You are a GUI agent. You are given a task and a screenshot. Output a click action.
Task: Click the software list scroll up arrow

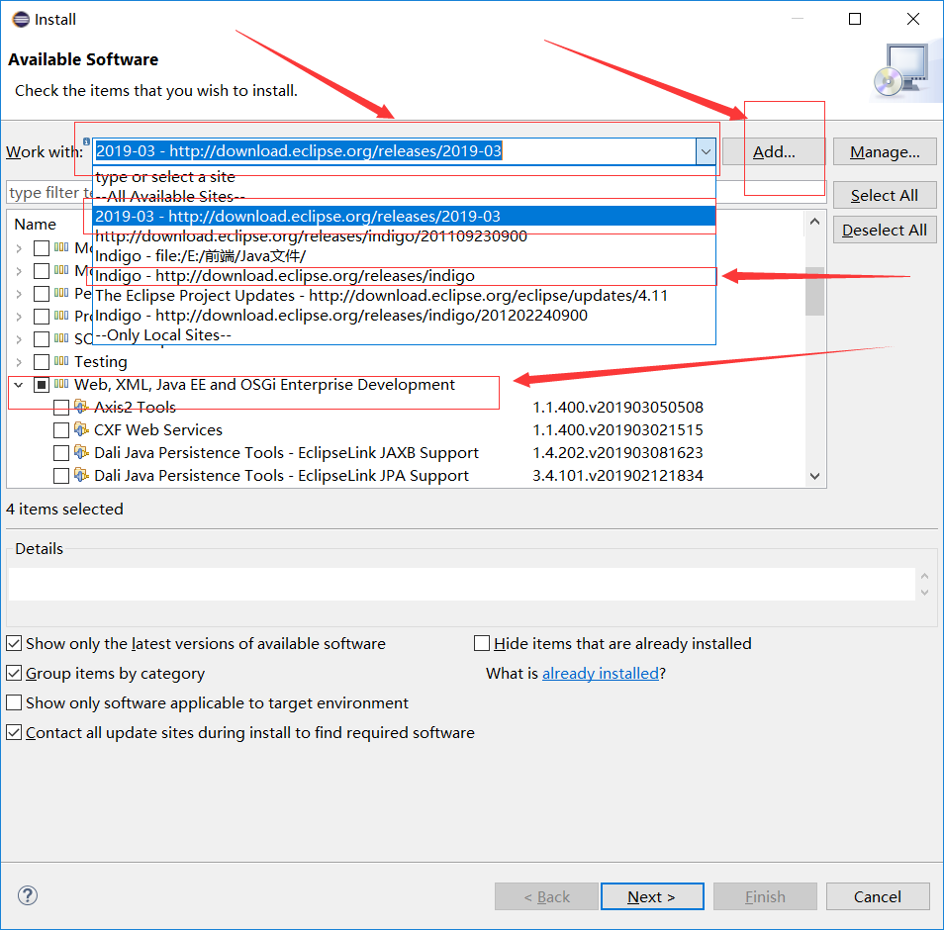tap(814, 222)
